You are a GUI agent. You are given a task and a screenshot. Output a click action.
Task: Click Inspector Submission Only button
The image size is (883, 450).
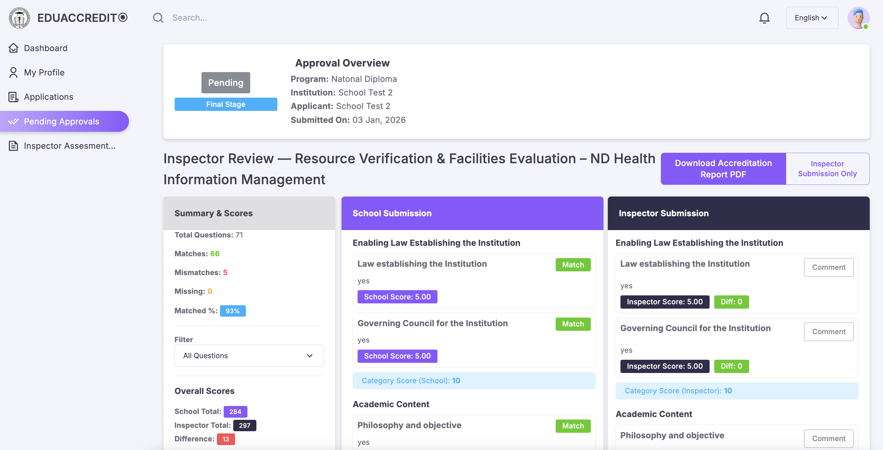click(827, 169)
